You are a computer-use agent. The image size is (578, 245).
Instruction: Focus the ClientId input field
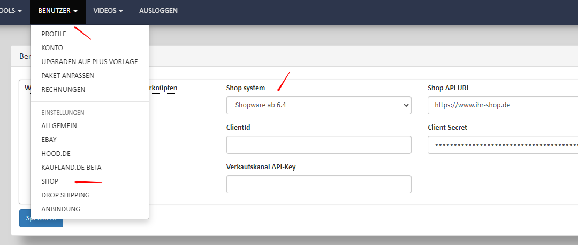318,145
